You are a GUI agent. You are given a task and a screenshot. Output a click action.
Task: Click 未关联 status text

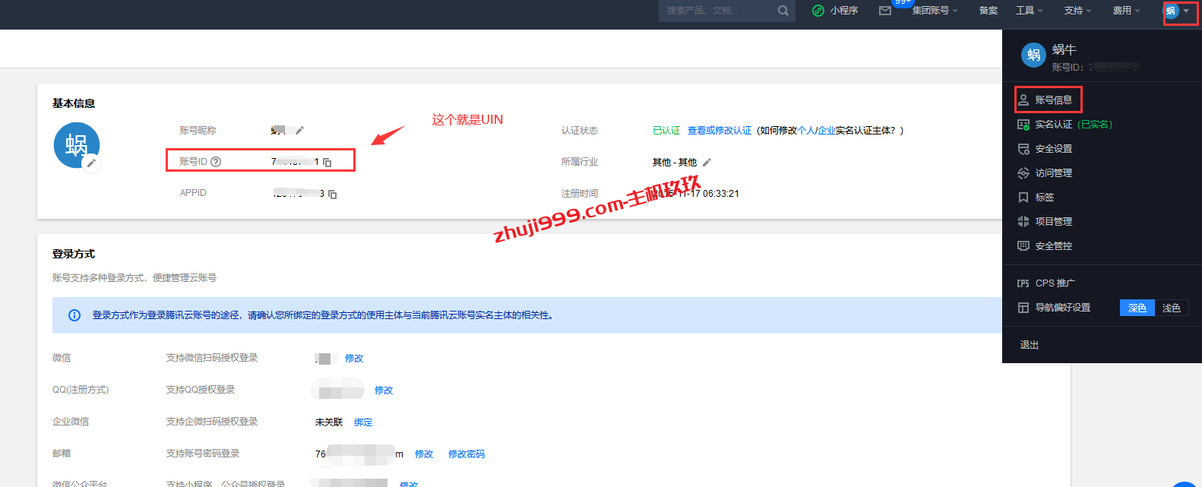click(329, 422)
